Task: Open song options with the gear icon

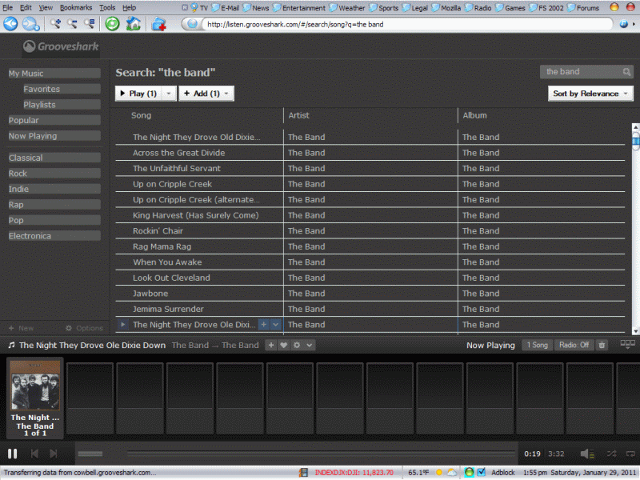Action: click(x=297, y=346)
